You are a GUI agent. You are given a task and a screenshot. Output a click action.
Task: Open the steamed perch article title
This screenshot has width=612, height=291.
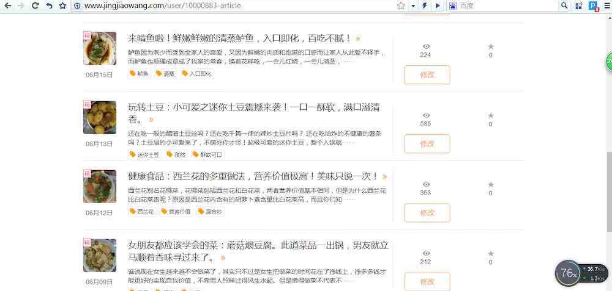pyautogui.click(x=241, y=38)
